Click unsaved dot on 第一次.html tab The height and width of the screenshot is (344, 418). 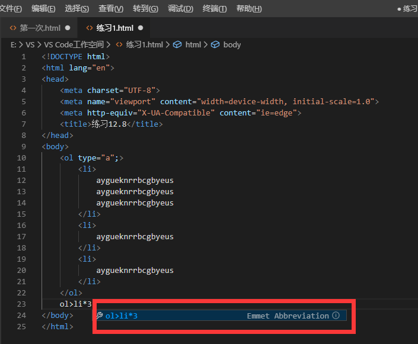click(68, 28)
